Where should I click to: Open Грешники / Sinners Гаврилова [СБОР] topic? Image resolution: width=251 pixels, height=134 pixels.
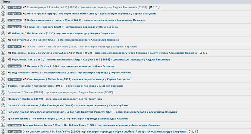coord(60,92)
